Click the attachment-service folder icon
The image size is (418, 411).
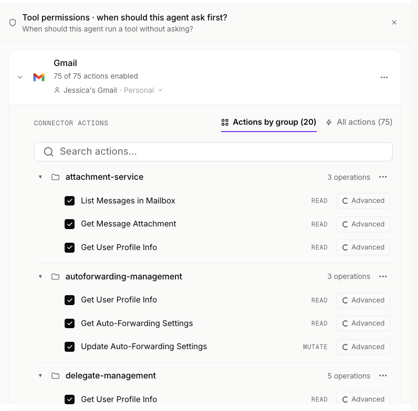point(56,177)
